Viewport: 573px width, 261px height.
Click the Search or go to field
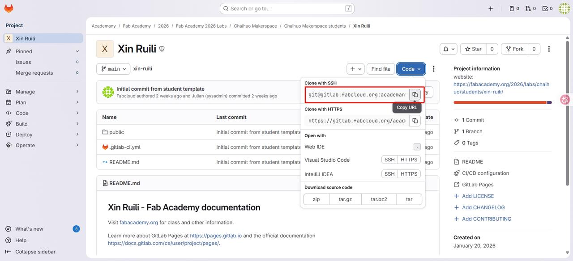coord(287,8)
